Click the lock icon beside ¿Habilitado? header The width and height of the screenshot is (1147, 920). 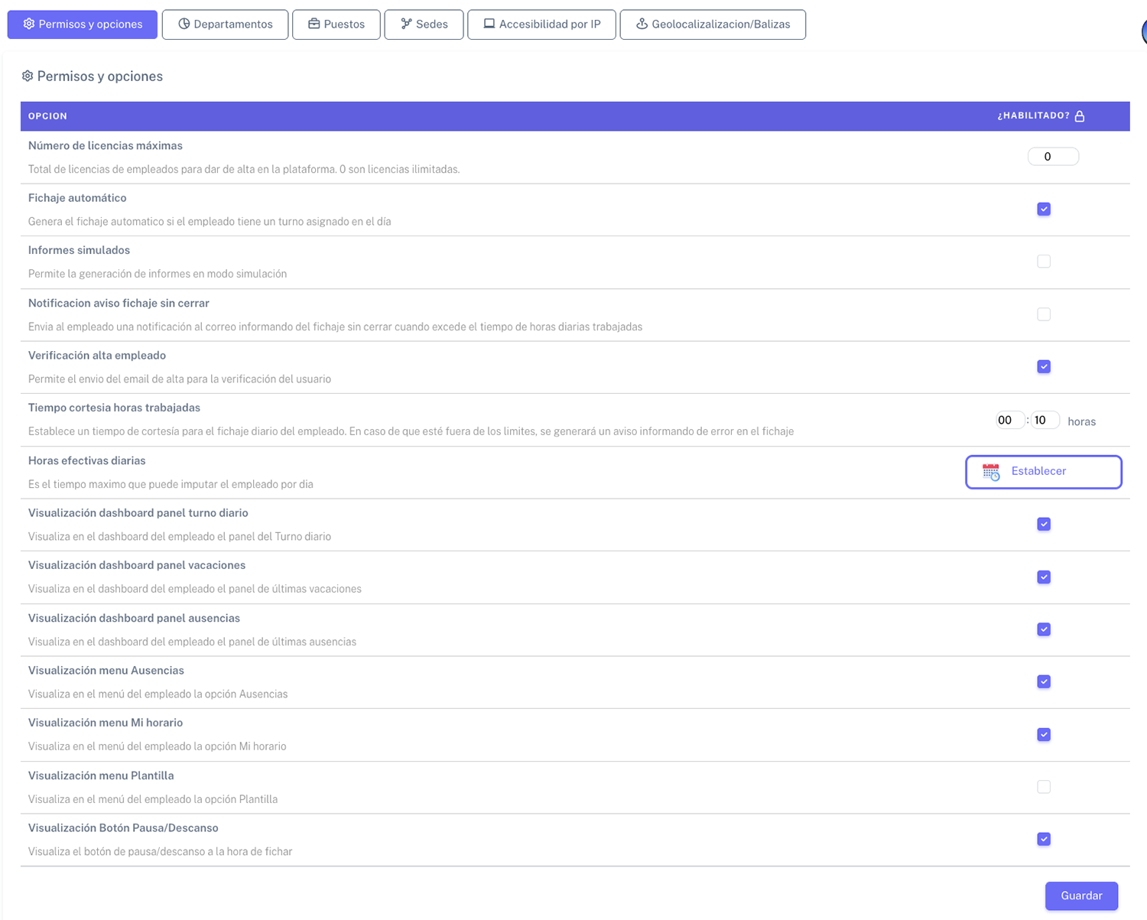[x=1080, y=116]
